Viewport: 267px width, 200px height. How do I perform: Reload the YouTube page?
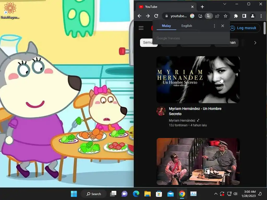click(x=156, y=16)
